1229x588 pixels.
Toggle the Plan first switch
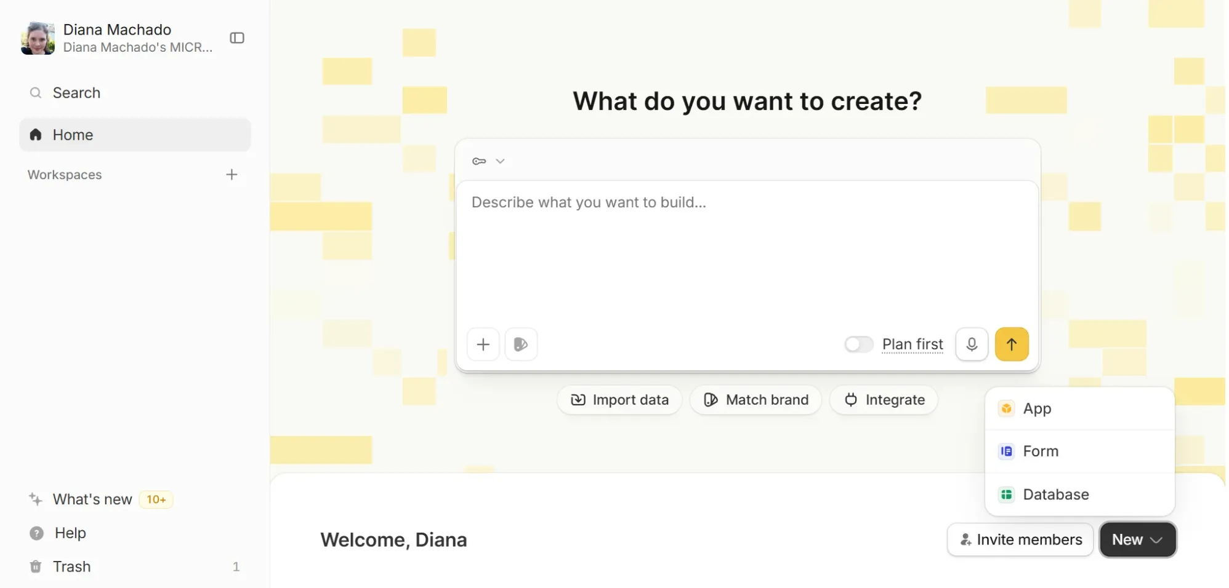point(859,344)
